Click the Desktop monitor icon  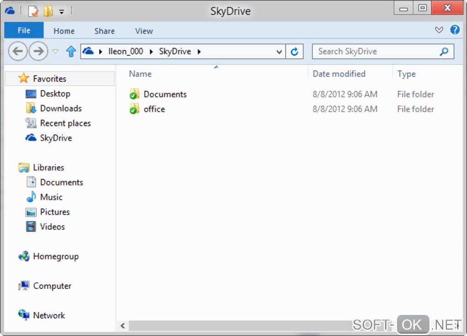31,94
